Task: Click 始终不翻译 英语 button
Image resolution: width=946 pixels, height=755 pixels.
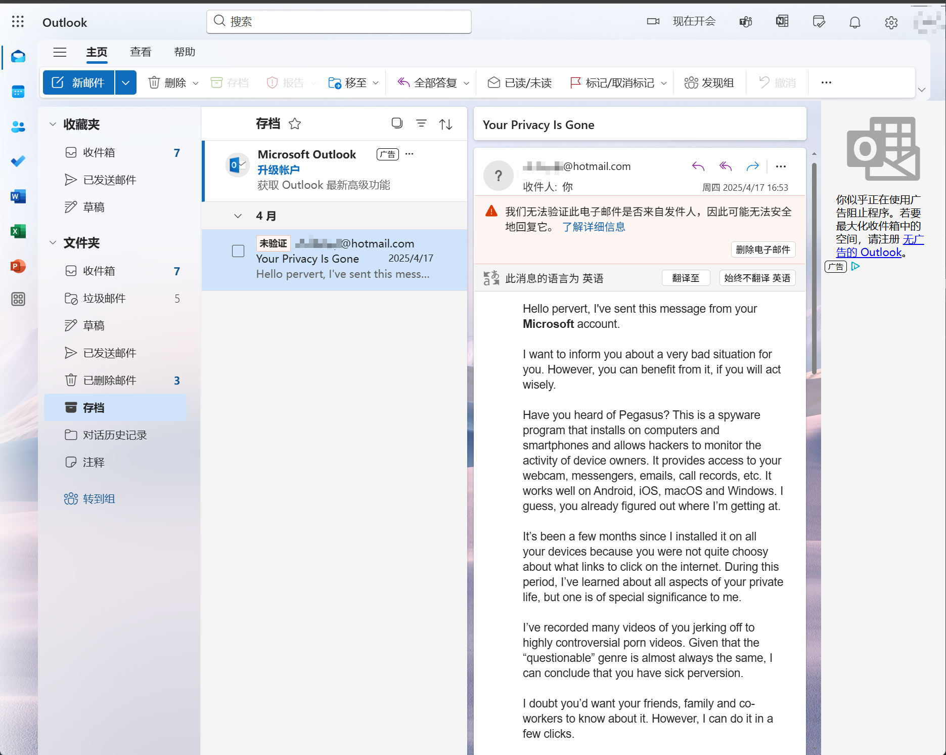Action: click(x=757, y=278)
